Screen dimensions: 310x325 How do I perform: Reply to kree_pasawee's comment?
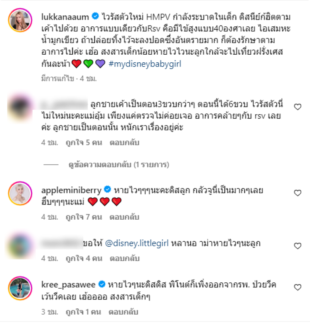point(123,312)
